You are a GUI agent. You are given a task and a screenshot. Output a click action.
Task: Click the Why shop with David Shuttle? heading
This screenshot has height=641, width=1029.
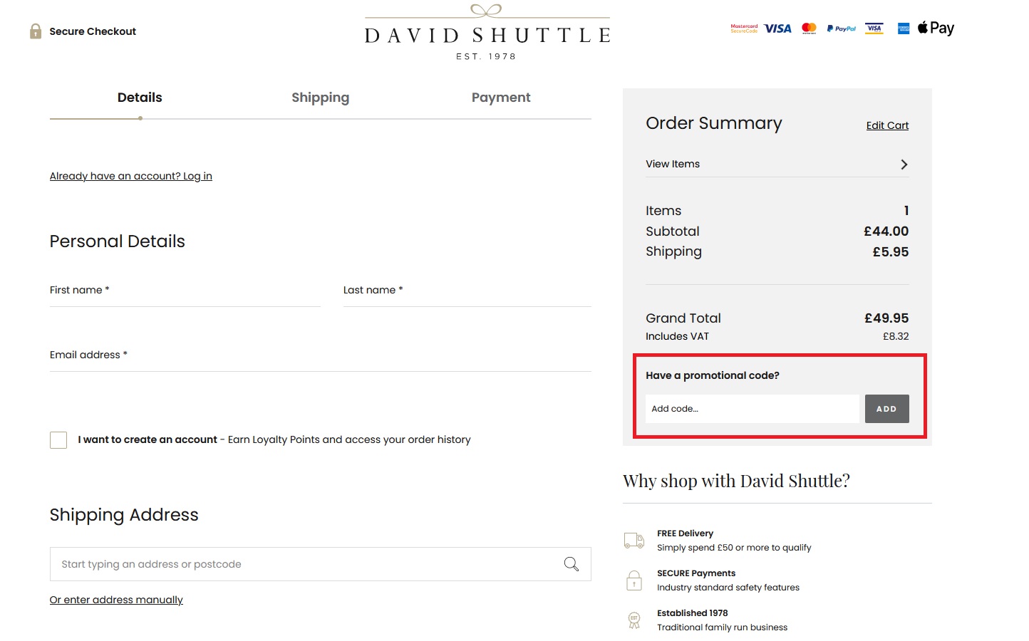click(736, 481)
